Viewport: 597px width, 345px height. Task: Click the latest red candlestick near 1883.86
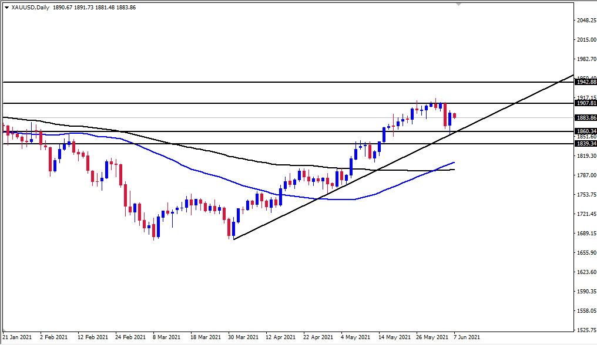(x=455, y=115)
